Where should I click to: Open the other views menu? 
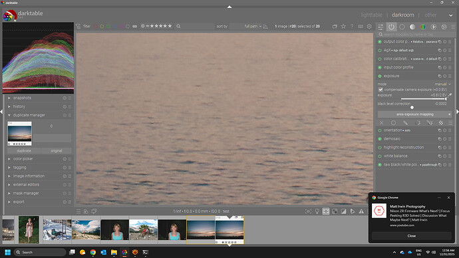tap(430, 15)
